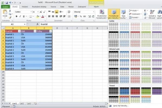Open Podmíněné formátování conditional formatting
The height and width of the screenshot is (108, 162).
(x=102, y=14)
